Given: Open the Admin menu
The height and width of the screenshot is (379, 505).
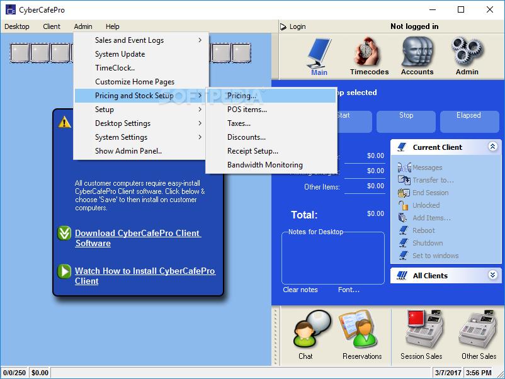Looking at the screenshot, I should (x=83, y=26).
